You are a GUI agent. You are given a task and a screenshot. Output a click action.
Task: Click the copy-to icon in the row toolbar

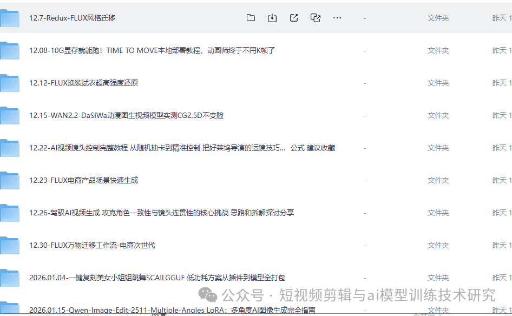(x=315, y=17)
